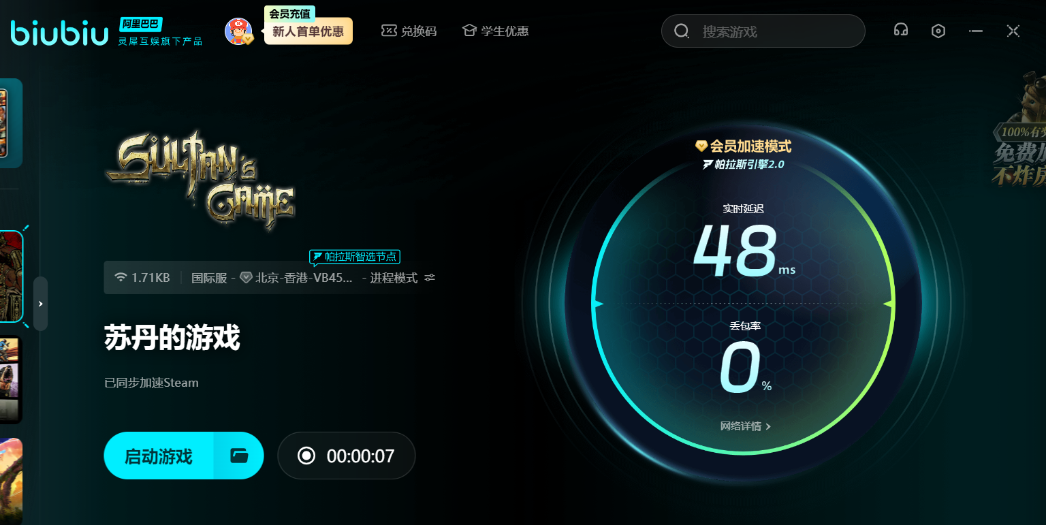This screenshot has width=1046, height=525.
Task: Click the 帕拉斯智选节点 tag
Action: 355,257
